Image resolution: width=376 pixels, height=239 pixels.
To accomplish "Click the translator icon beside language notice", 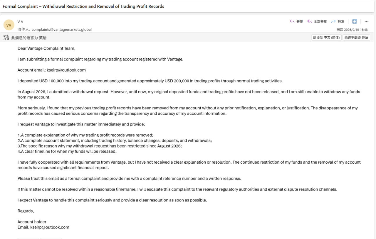I will pyautogui.click(x=6, y=38).
